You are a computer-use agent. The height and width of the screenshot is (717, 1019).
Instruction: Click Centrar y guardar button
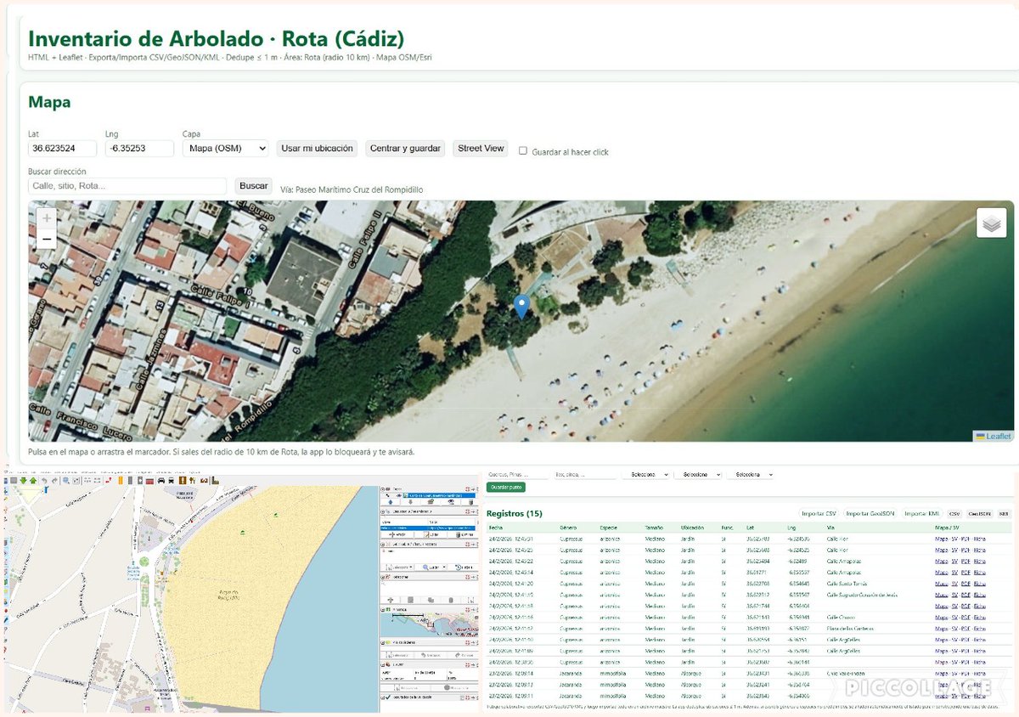(x=405, y=148)
